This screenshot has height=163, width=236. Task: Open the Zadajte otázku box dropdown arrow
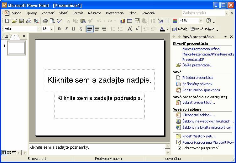227,13
